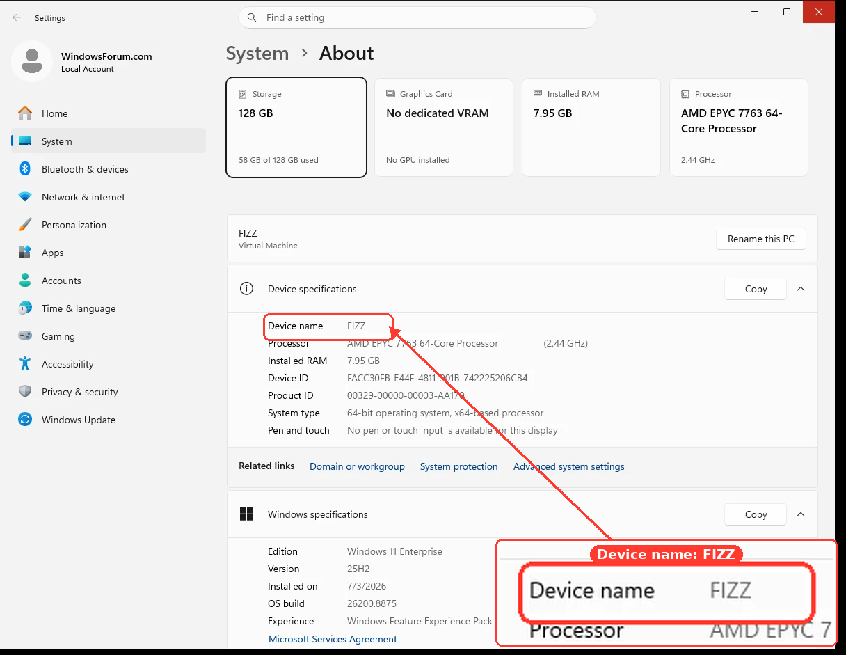Click the Installed on date 7/3/2026

(x=367, y=586)
